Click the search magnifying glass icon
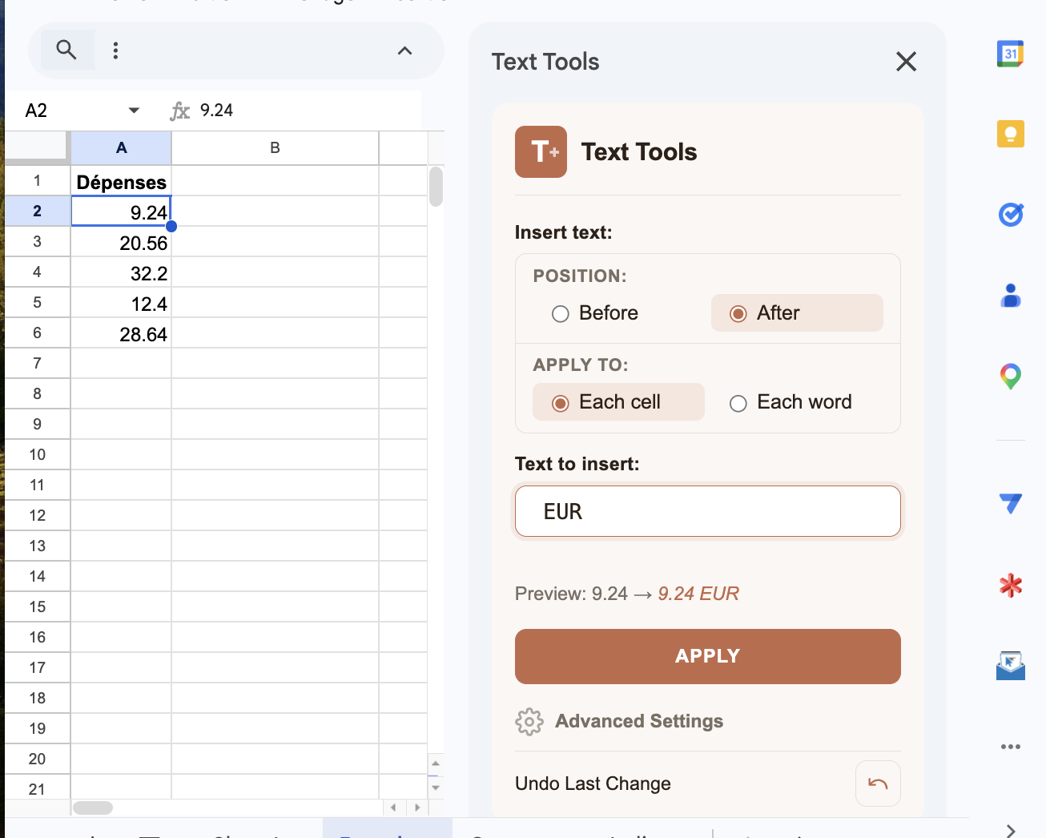Image resolution: width=1046 pixels, height=838 pixels. (x=66, y=49)
